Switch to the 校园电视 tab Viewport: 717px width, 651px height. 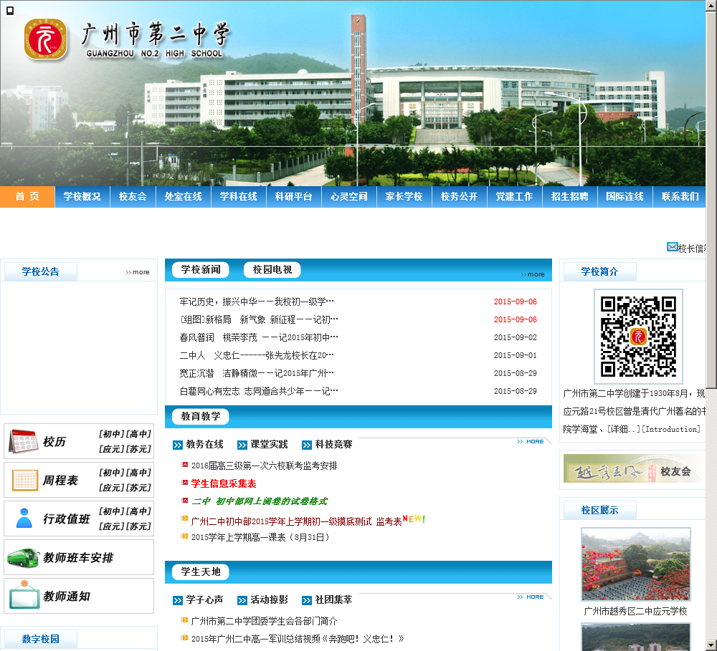(272, 269)
